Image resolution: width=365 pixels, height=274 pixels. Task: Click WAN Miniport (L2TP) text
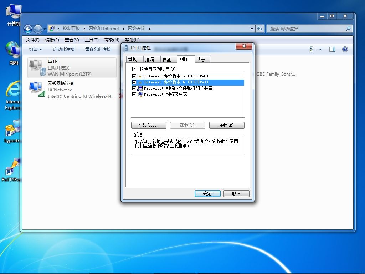(x=70, y=74)
